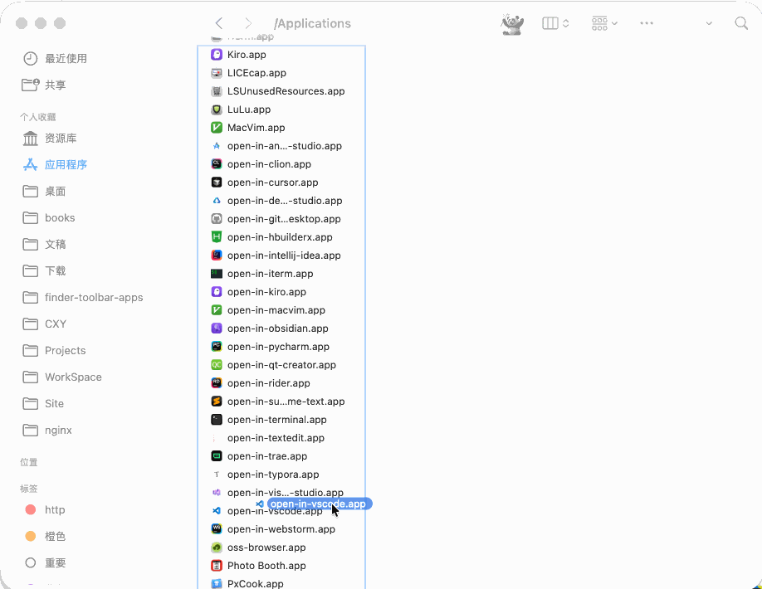Open the more actions ellipsis menu
This screenshot has width=762, height=589.
click(x=647, y=23)
